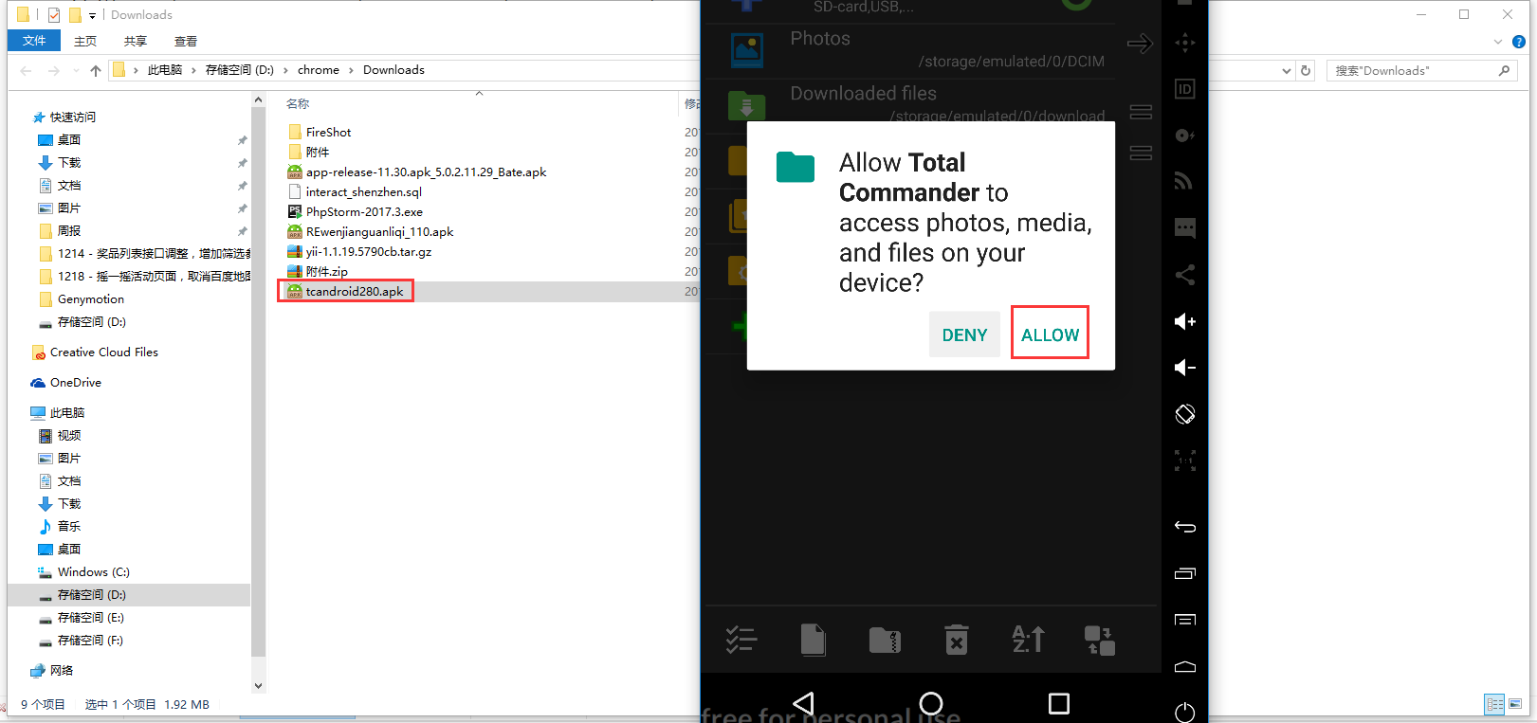Tap Android navigation bar recents square

[x=1059, y=703]
